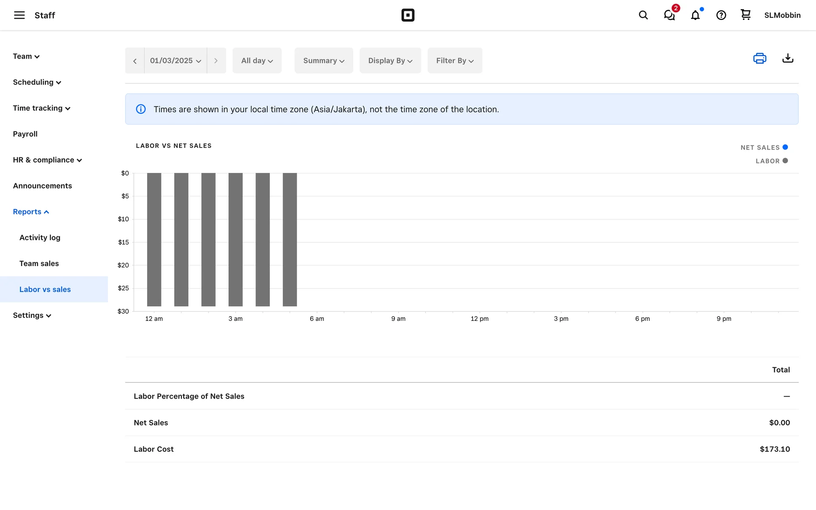Go to next date arrow

(x=216, y=61)
